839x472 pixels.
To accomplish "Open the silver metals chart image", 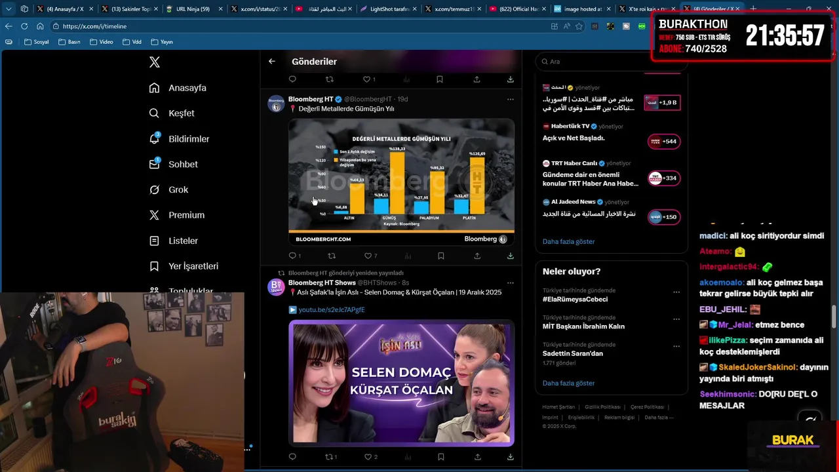I will point(401,182).
